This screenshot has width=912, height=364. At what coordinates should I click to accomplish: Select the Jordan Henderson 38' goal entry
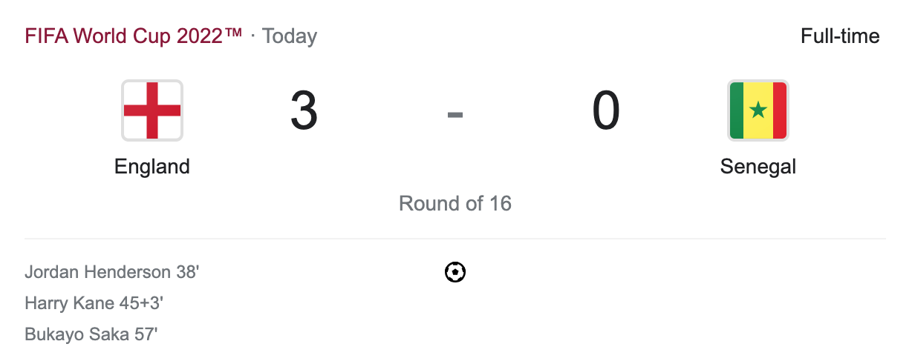click(112, 272)
